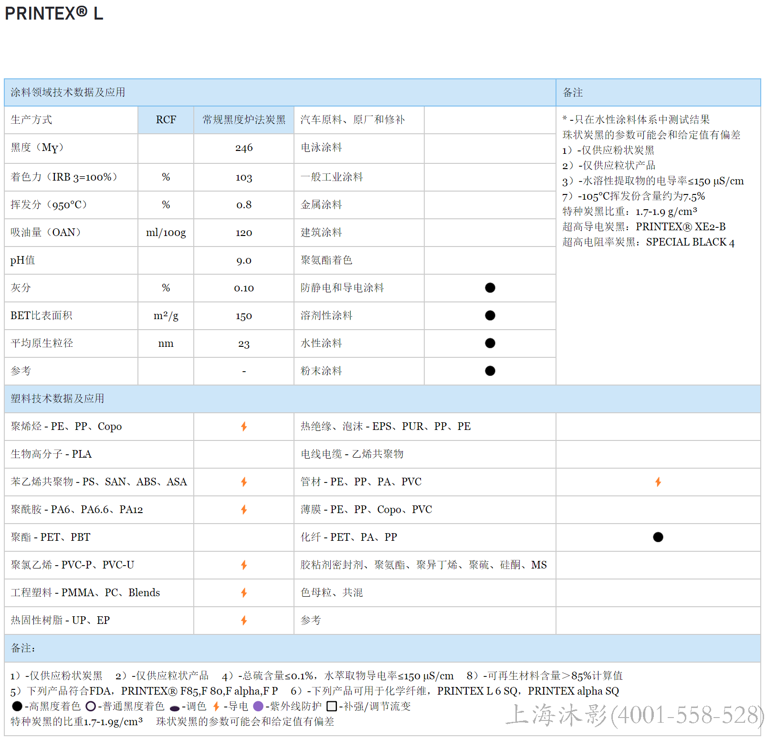The image size is (766, 740).
Task: Click the lightning icon beside 热固性树脂 - UP、EP
Action: pyautogui.click(x=243, y=621)
